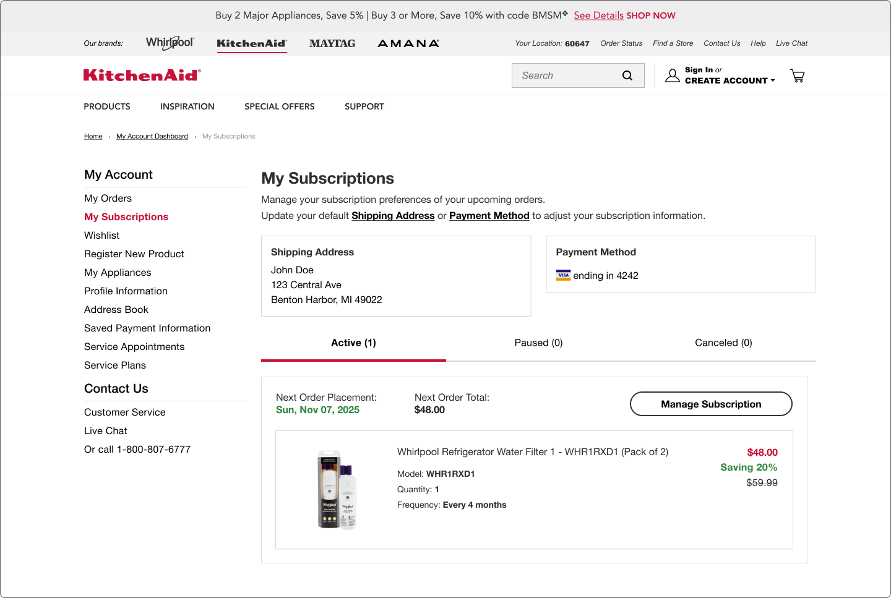Viewport: 891px width, 598px height.
Task: Go to My Orders in sidebar
Action: (108, 199)
